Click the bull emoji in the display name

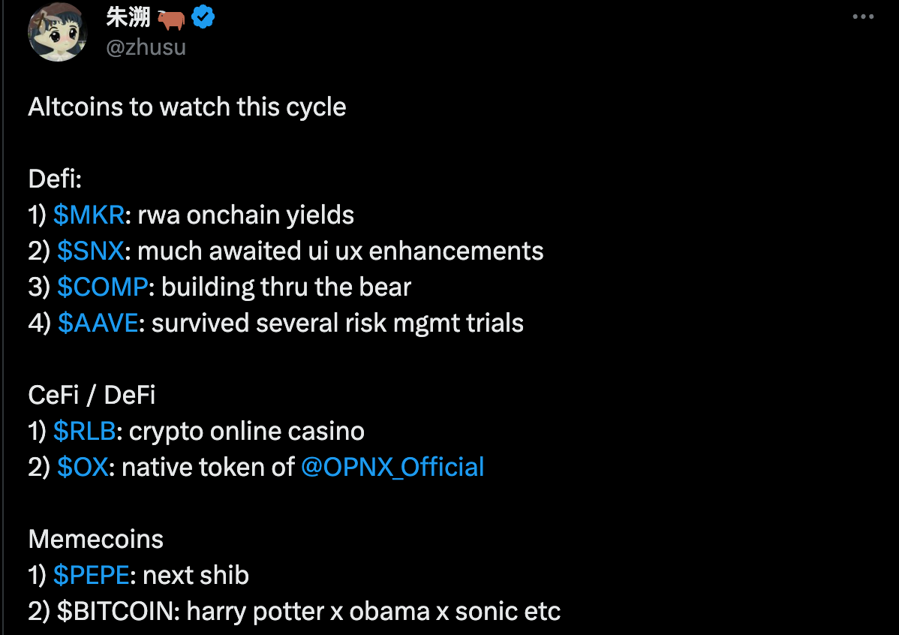pos(171,16)
